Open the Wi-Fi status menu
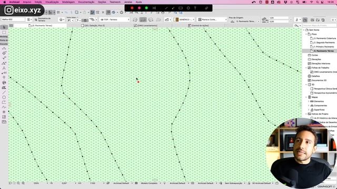Screen dimensions: 337x189 click(x=312, y=2)
